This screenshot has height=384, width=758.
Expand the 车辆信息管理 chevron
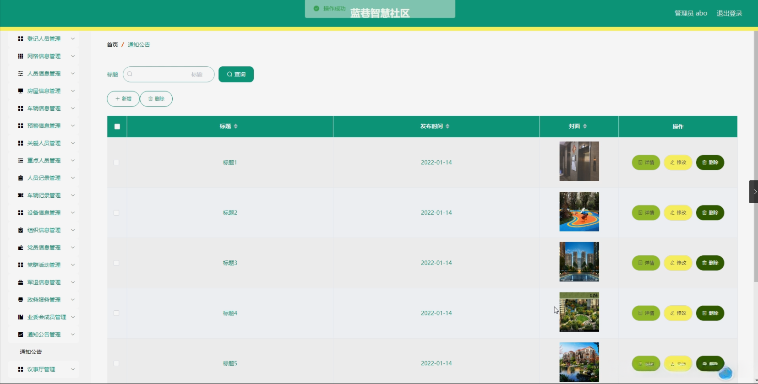point(73,108)
